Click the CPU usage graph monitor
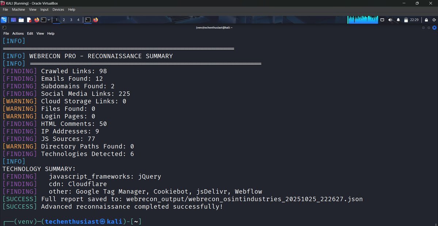 (x=362, y=20)
